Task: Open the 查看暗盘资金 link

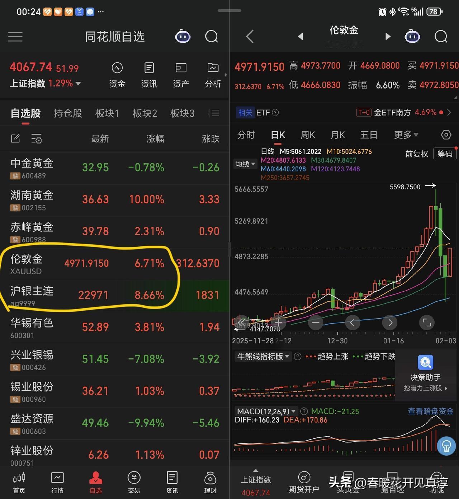Action: coord(431,411)
